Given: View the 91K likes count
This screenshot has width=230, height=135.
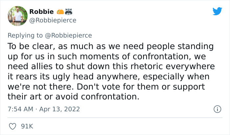Looking at the screenshot, I should pos(28,126).
